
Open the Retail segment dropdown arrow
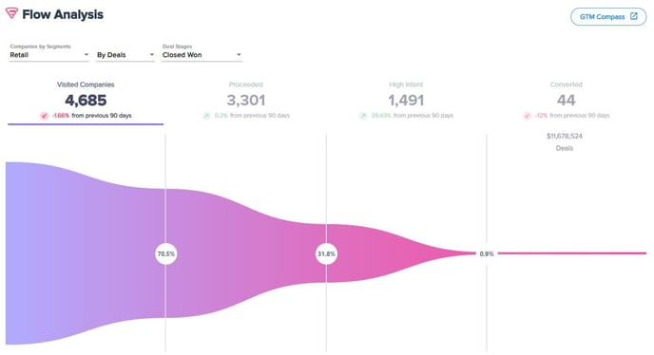87,55
